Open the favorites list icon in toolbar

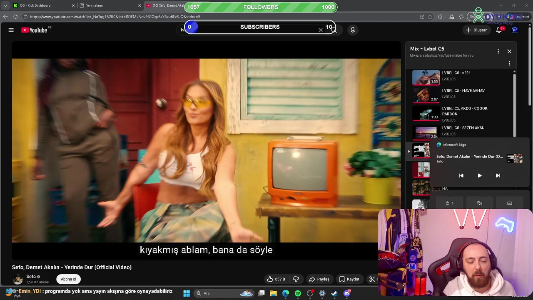pos(461,17)
